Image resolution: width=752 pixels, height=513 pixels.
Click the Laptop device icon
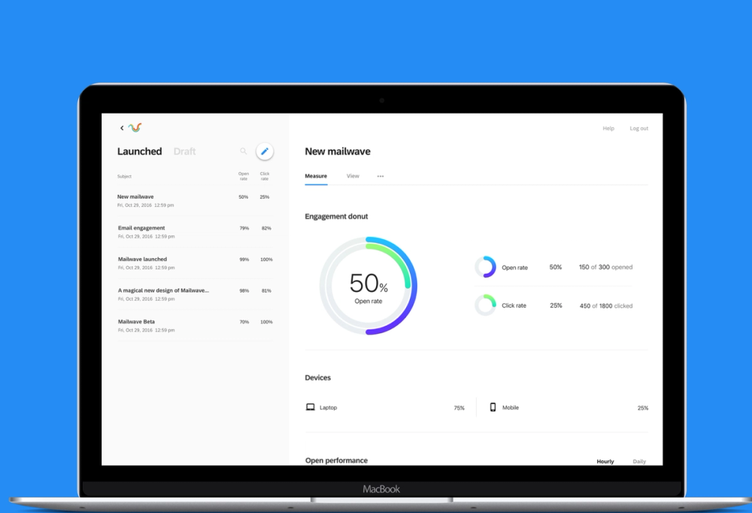click(311, 408)
